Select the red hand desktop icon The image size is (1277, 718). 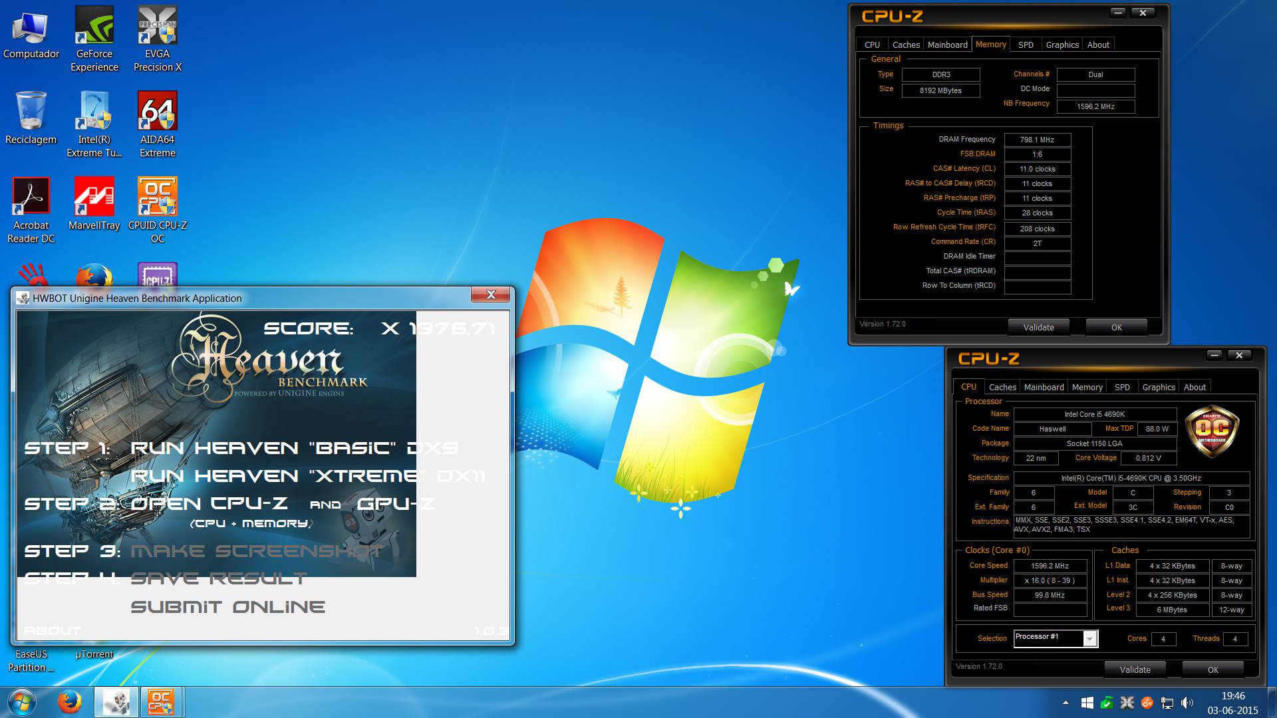[x=32, y=275]
